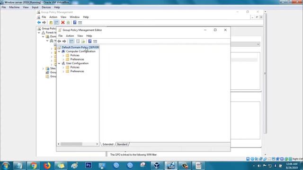Viewport: 303px width, 170px height.
Task: Minimize the Group Policy Management Editor window
Action: click(x=205, y=30)
